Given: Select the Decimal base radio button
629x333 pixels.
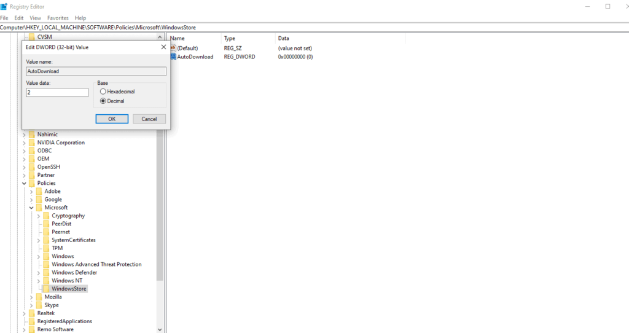Looking at the screenshot, I should tap(103, 101).
